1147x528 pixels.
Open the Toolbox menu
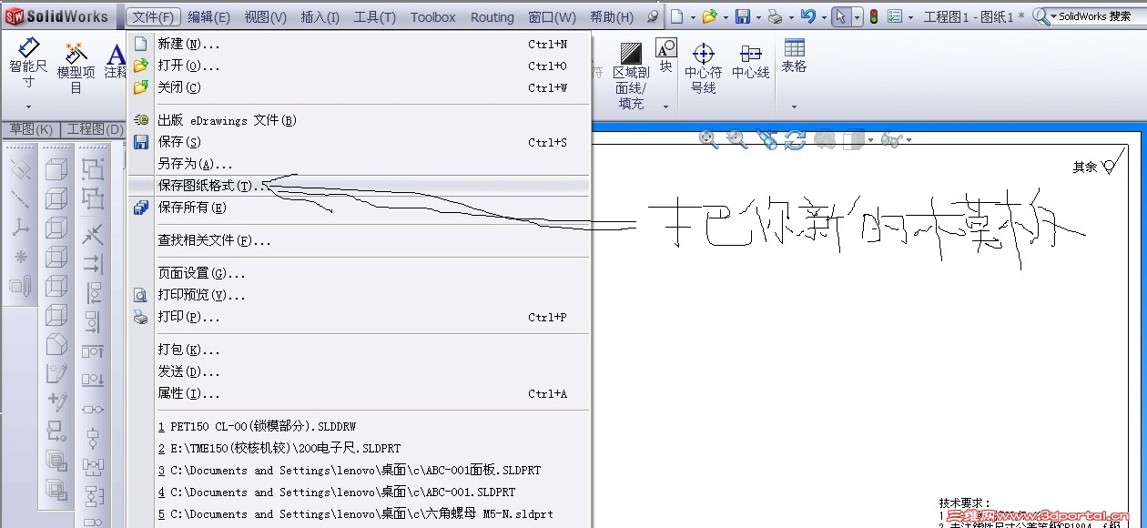[x=432, y=17]
